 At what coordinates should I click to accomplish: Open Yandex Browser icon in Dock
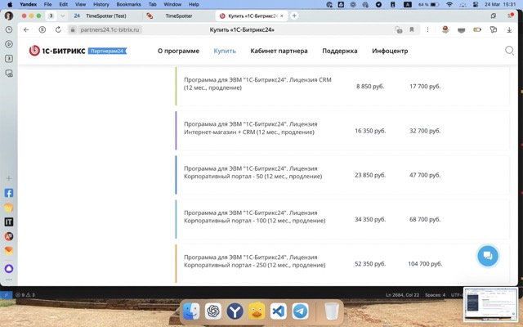click(235, 311)
